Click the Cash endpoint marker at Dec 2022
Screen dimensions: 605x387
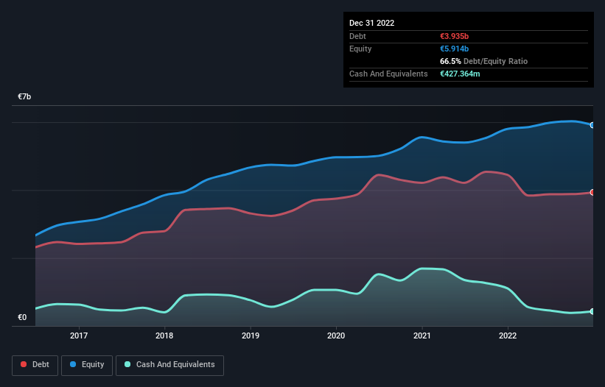(x=592, y=311)
